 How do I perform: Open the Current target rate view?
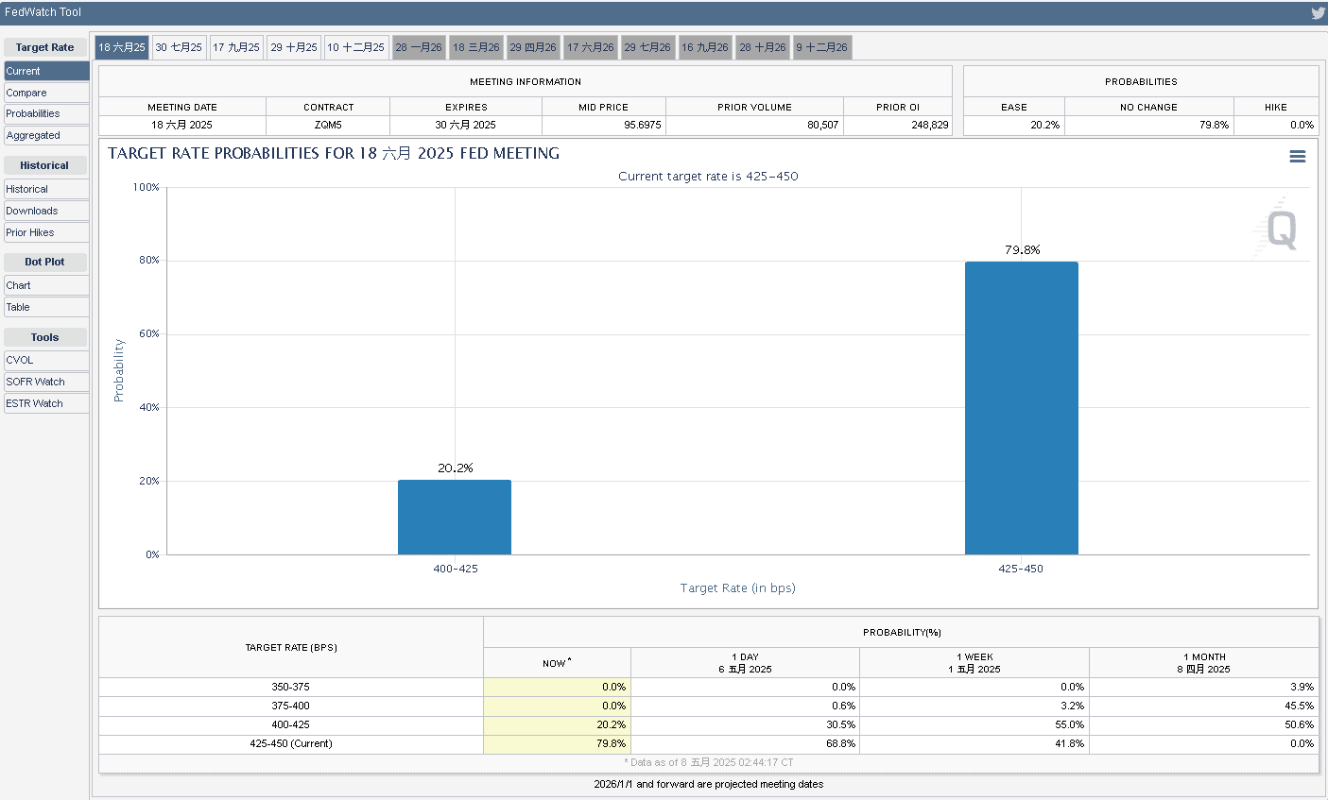(46, 71)
